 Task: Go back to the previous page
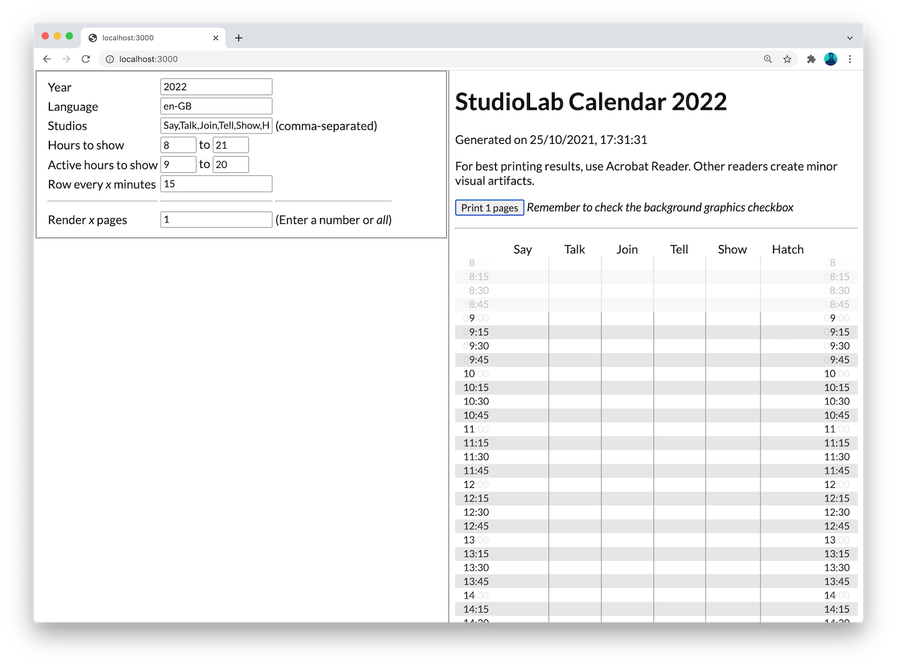click(x=47, y=59)
